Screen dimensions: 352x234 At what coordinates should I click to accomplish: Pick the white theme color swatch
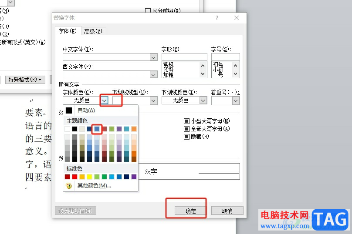click(x=68, y=129)
